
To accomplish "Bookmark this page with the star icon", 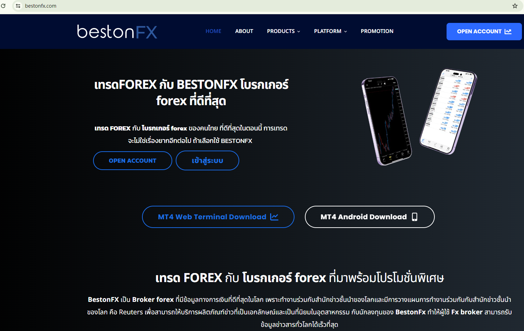I will click(515, 6).
